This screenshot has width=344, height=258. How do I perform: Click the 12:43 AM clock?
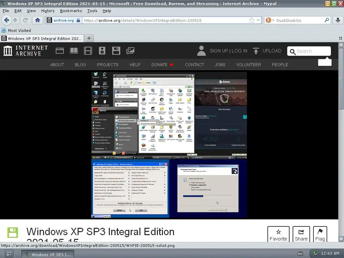point(330,253)
